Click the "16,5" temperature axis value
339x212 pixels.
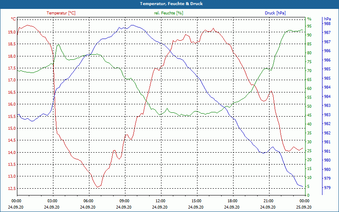pos(12,92)
